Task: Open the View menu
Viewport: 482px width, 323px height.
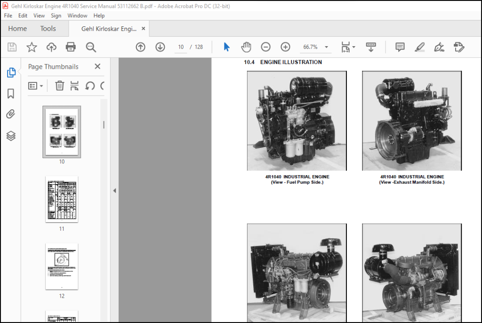Action: 39,16
